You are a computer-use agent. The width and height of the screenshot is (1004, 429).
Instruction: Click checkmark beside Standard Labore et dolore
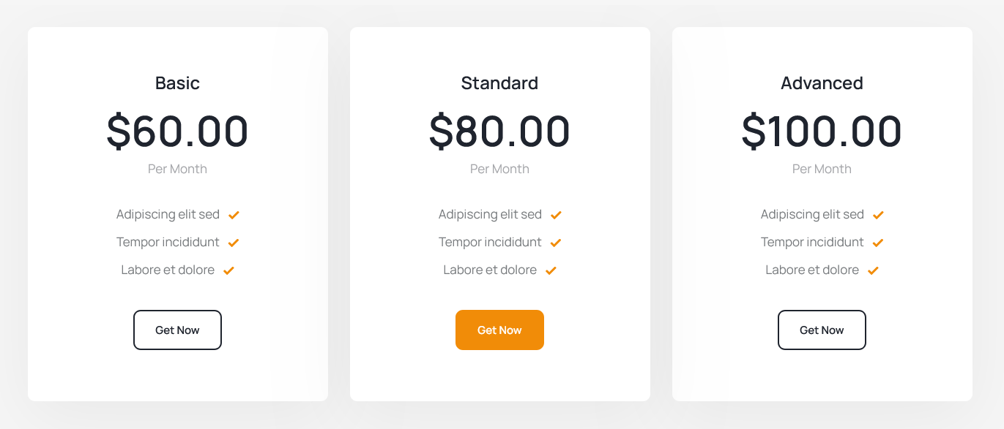point(551,270)
